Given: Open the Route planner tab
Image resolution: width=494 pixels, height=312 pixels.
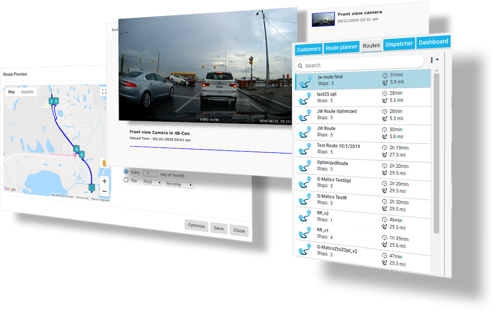Looking at the screenshot, I should click(341, 48).
